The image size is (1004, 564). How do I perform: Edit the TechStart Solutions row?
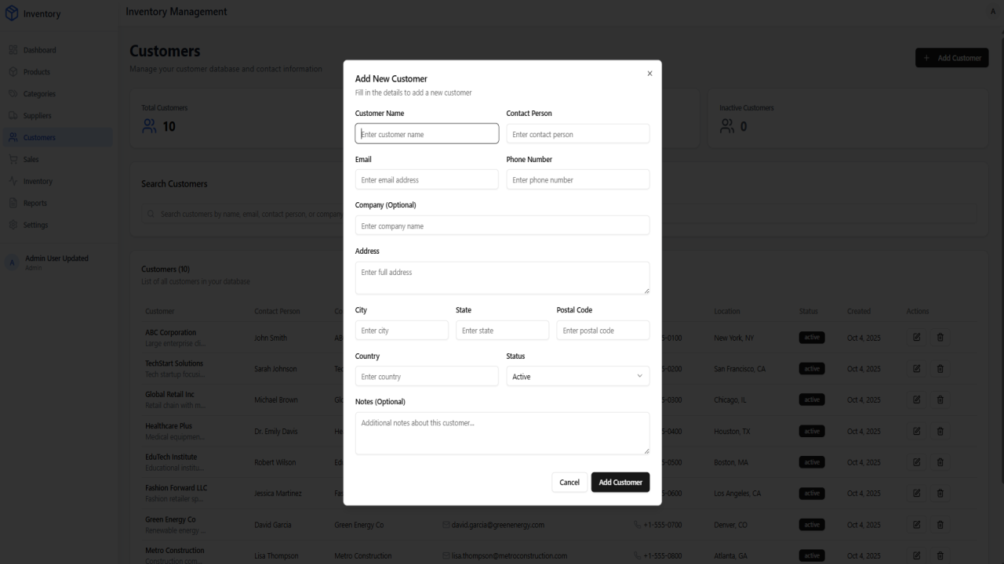[x=916, y=368]
